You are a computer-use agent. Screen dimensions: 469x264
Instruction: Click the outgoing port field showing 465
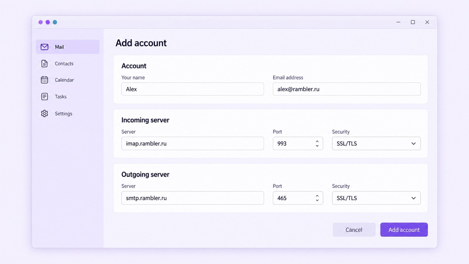click(298, 198)
